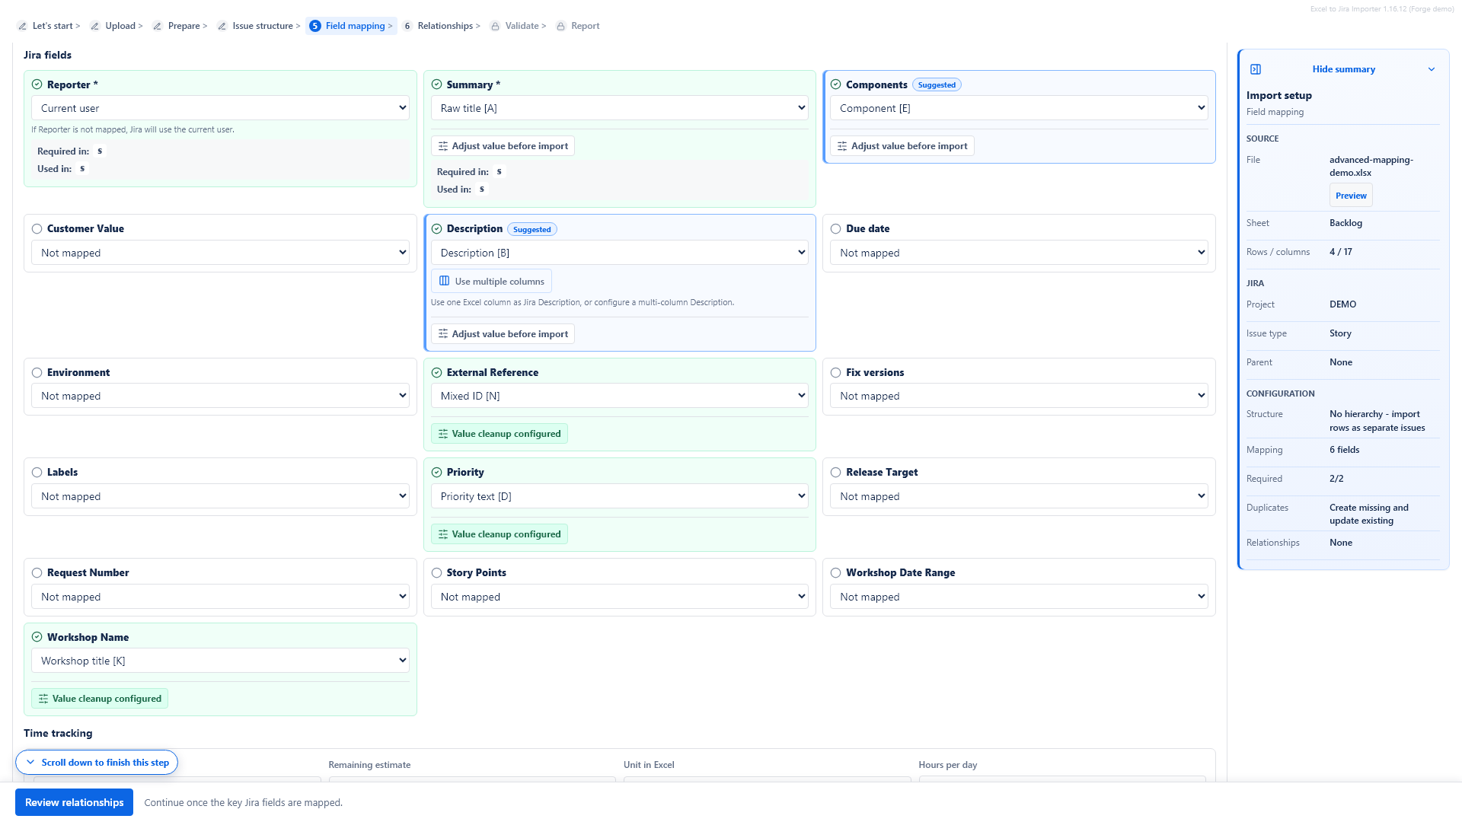Open the External Reference 'Mixed ID [N]' dropdown
This screenshot has height=822, width=1462.
pos(619,396)
